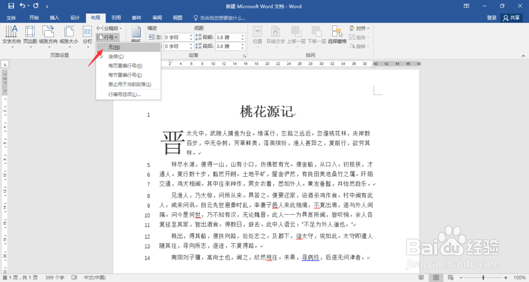The image size is (529, 282).
Task: Click the language 中文(中国) in status bar
Action: tap(95, 278)
